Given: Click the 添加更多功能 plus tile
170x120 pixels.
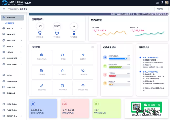Looking at the screenshot, I should tap(83, 88).
